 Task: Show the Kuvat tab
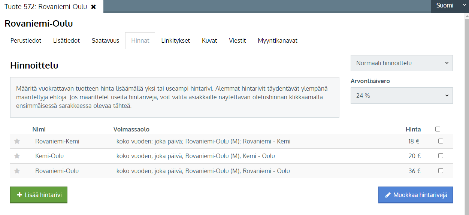pos(209,41)
